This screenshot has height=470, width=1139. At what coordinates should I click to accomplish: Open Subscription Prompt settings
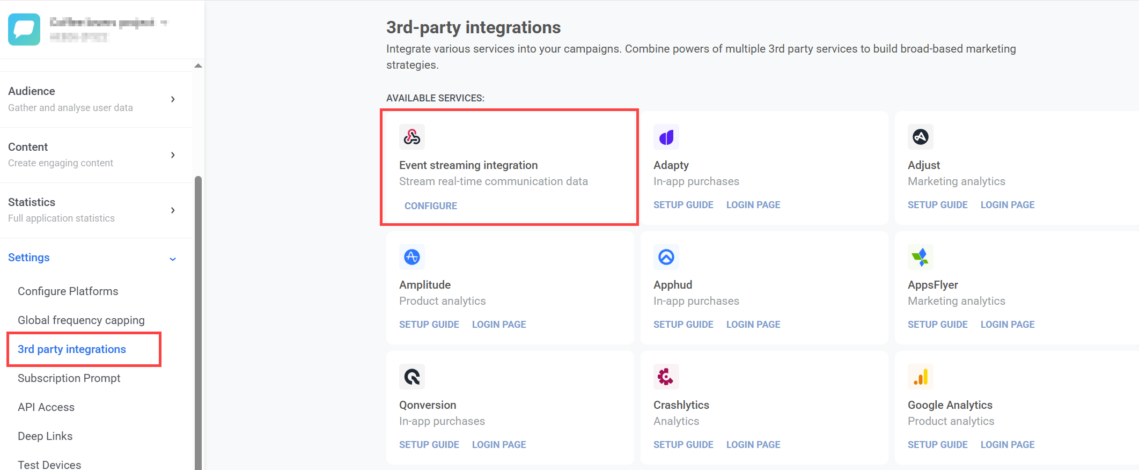click(x=69, y=378)
